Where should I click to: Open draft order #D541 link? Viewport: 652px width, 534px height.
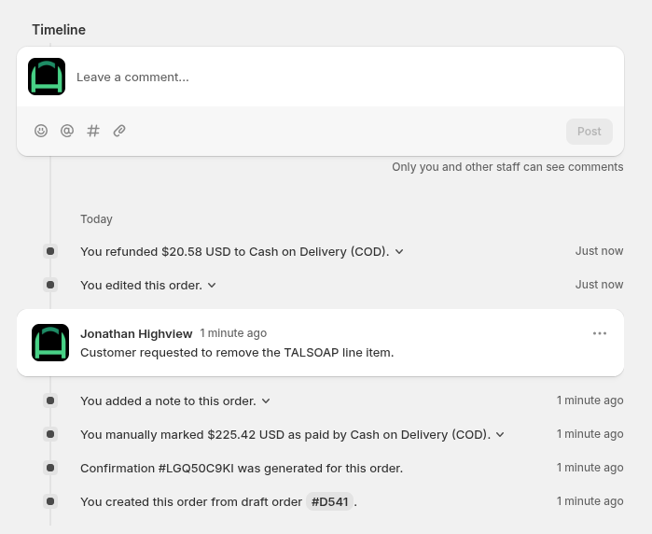coord(329,502)
